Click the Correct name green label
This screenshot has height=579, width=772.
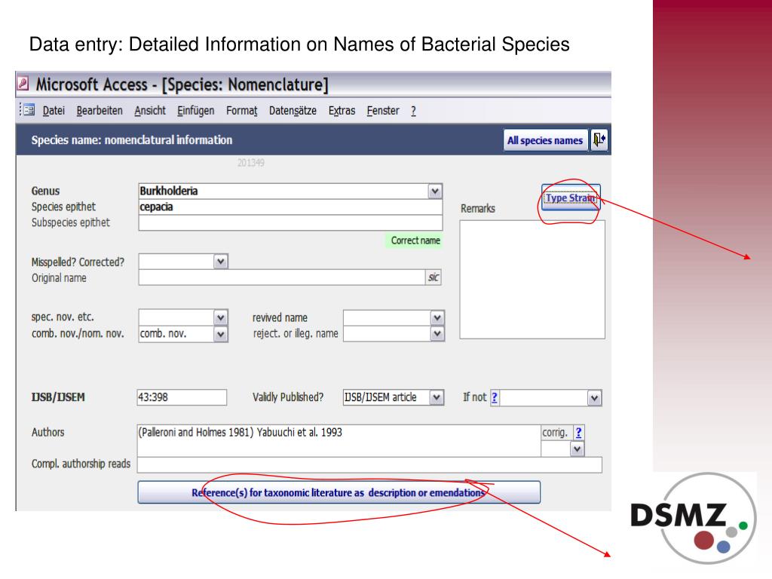coord(415,240)
